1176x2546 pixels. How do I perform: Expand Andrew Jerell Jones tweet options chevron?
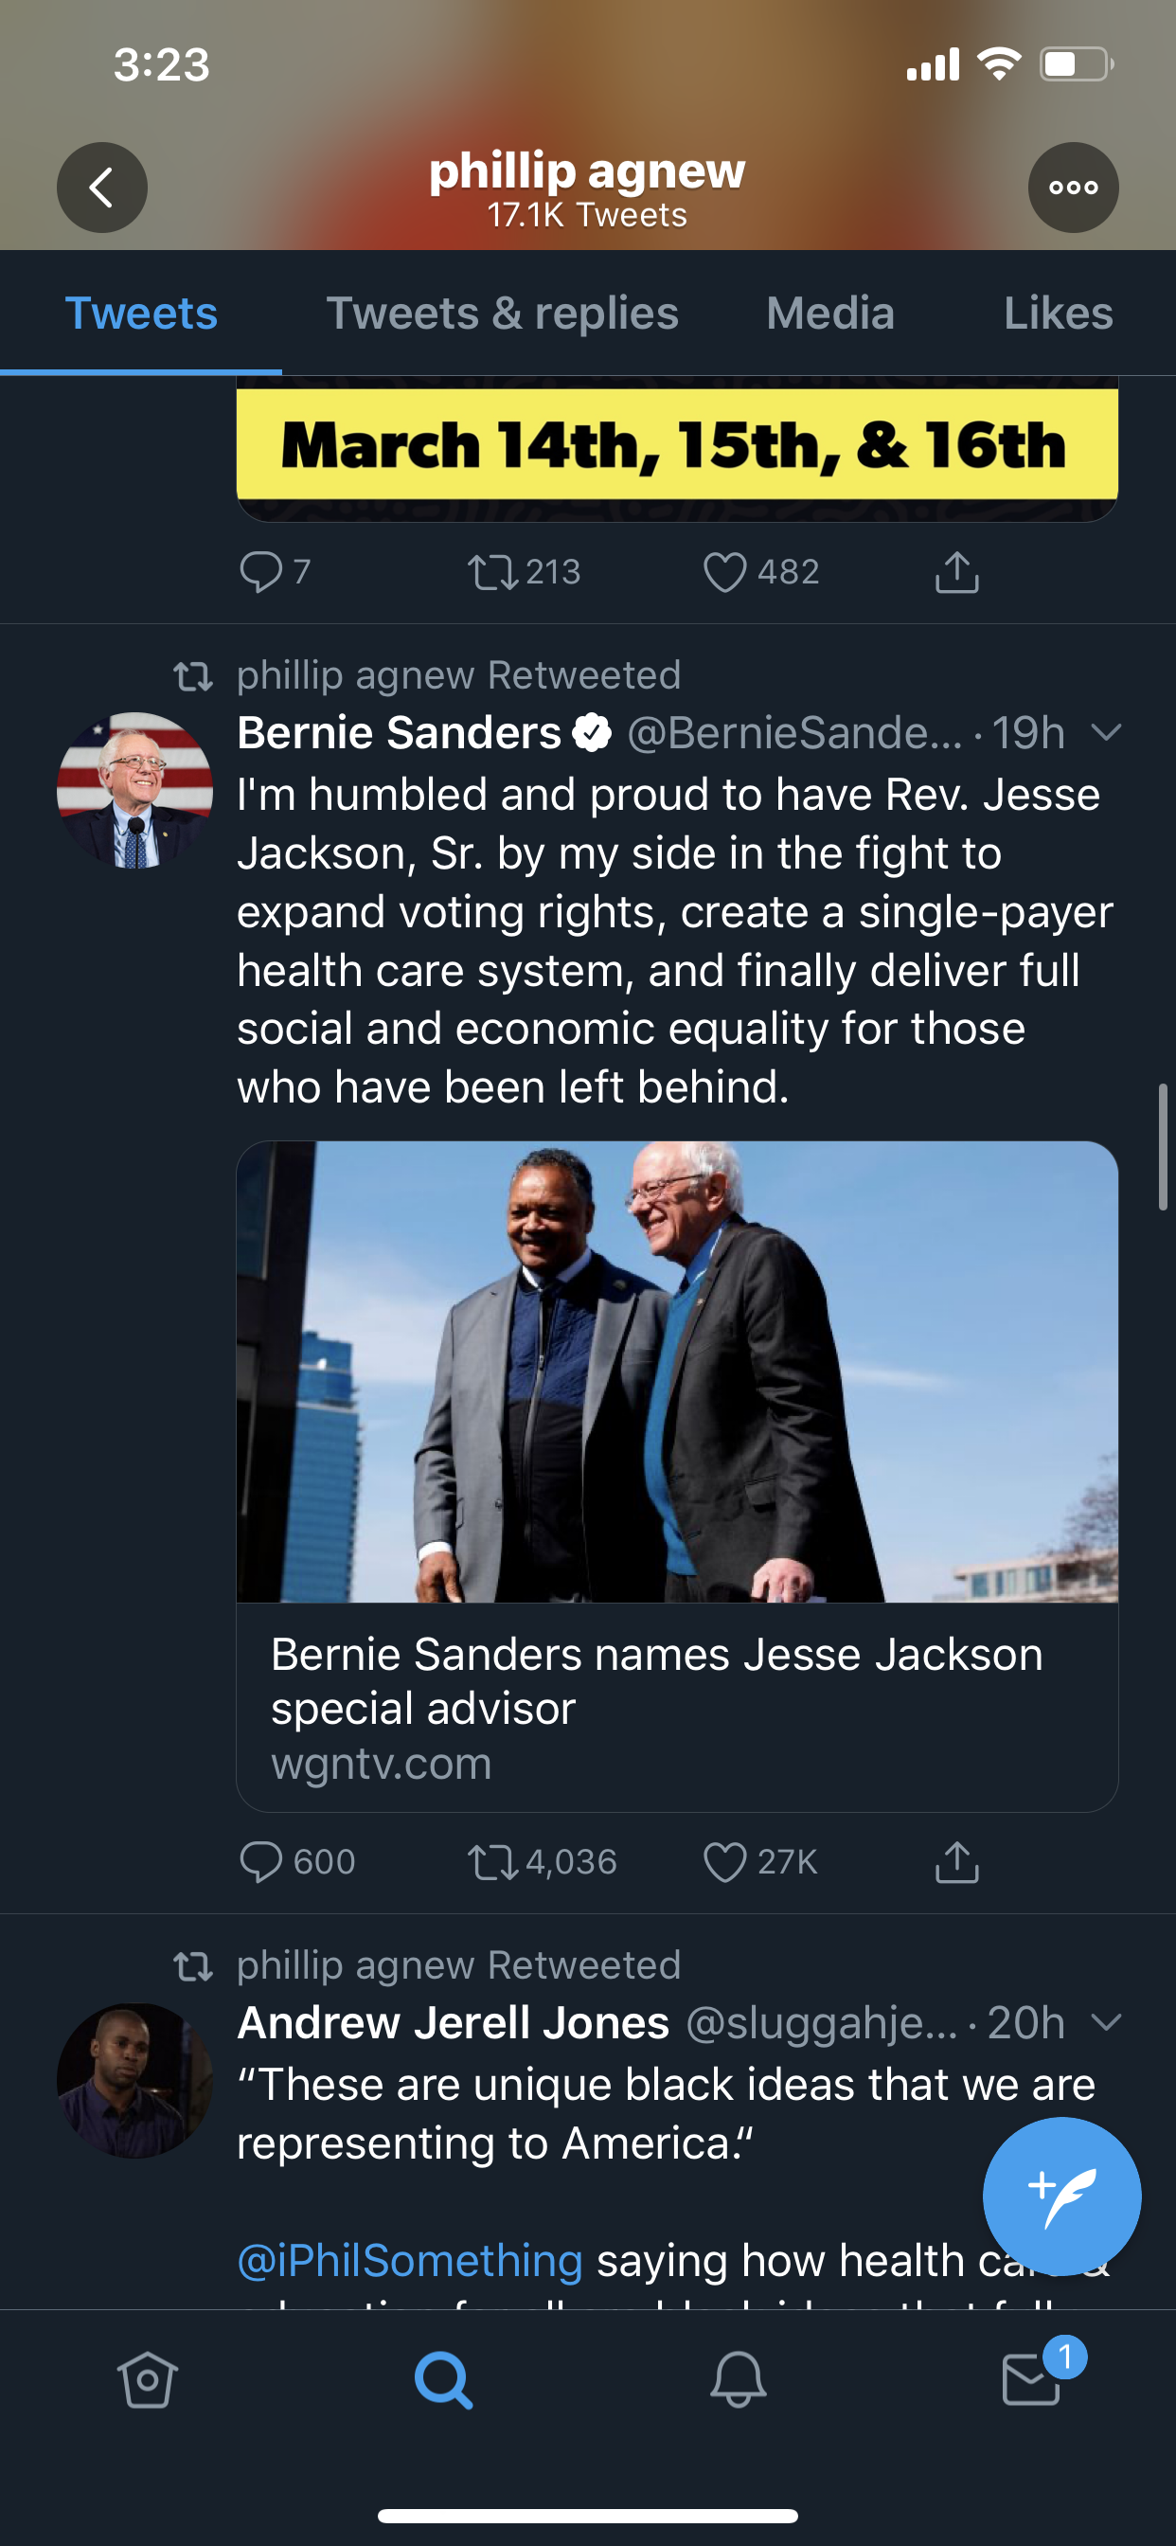click(x=1106, y=2022)
